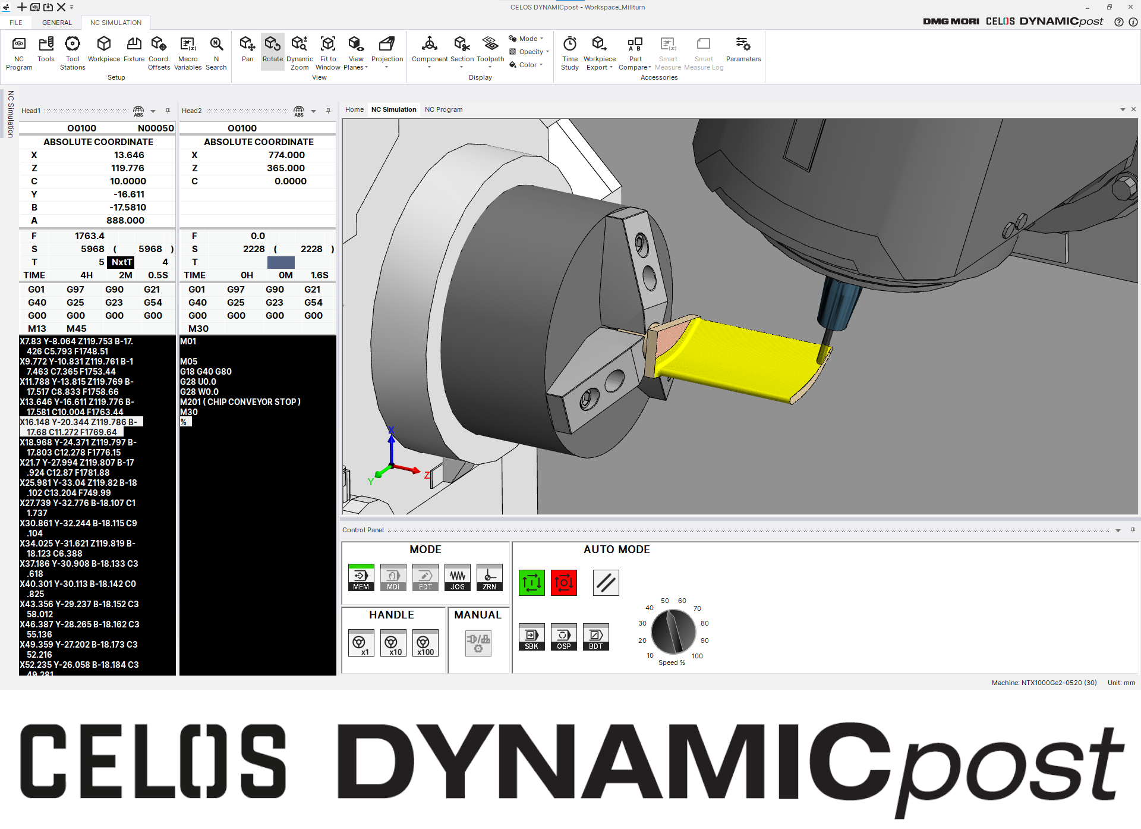The height and width of the screenshot is (829, 1141).
Task: Open Projection dropdown
Action: (x=387, y=52)
